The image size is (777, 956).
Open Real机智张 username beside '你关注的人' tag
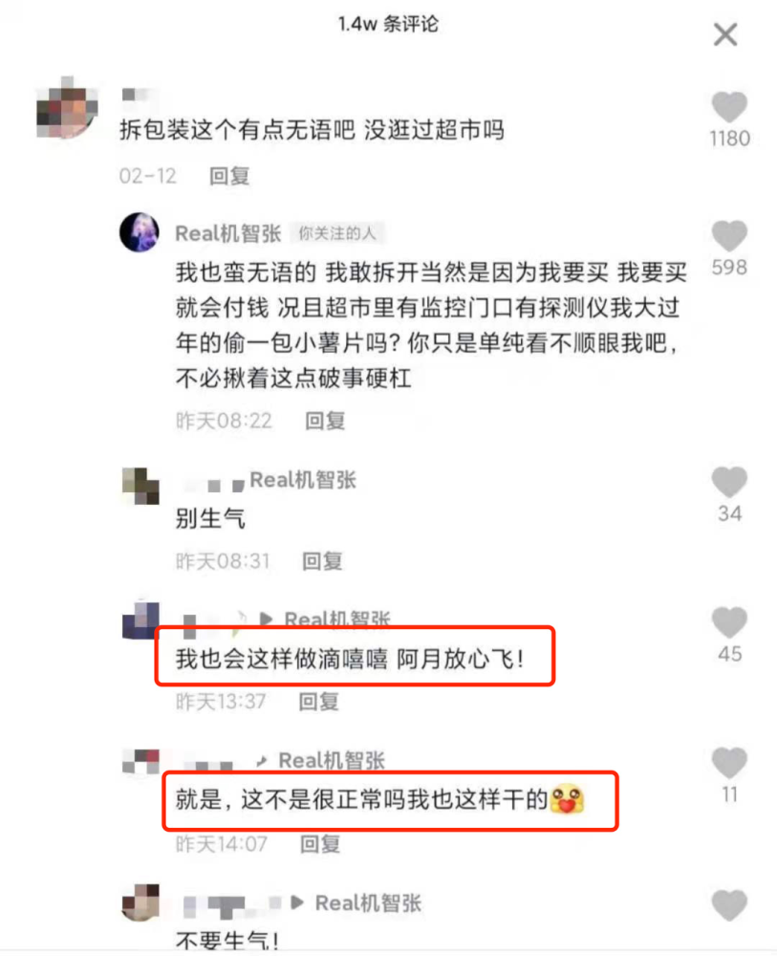(227, 233)
